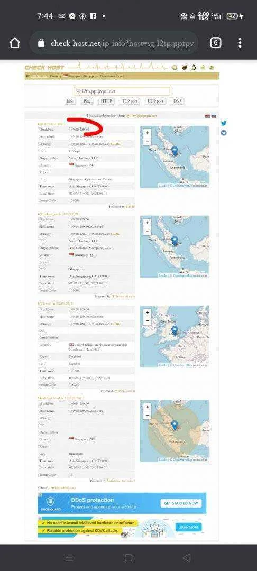Viewport: 257px width, 571px height.
Task: Zoom in on the second Singapore map
Action: 147,223
